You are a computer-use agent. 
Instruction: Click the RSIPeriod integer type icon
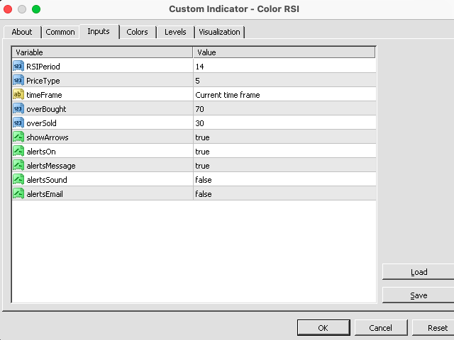(x=18, y=66)
